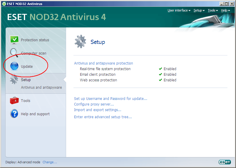Open the Protection status section
The height and width of the screenshot is (168, 236).
coord(35,40)
